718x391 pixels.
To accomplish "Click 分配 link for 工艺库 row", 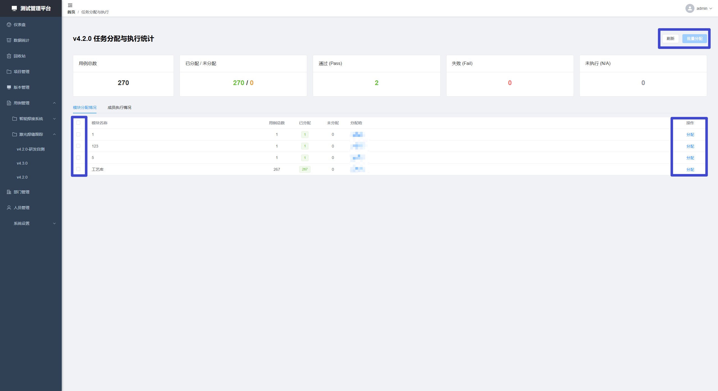I will tap(690, 170).
